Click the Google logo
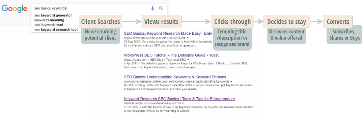363x118 pixels. [x=14, y=9]
